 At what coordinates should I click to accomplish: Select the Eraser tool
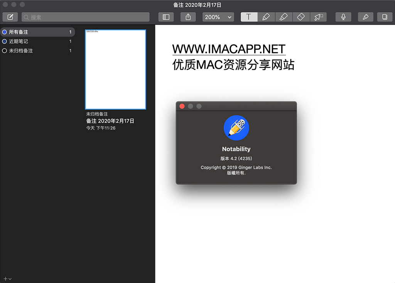(301, 17)
